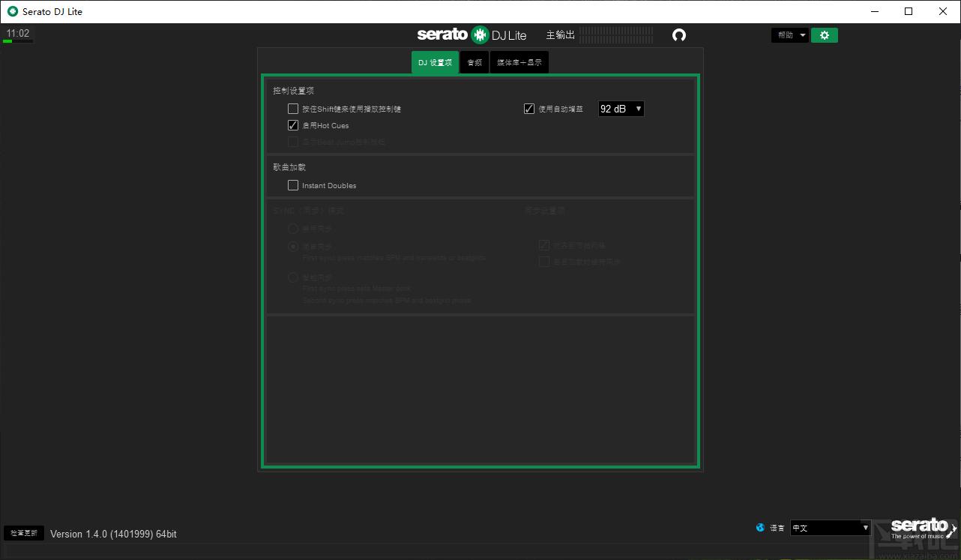Click the 检查更新 check updates button

[24, 533]
